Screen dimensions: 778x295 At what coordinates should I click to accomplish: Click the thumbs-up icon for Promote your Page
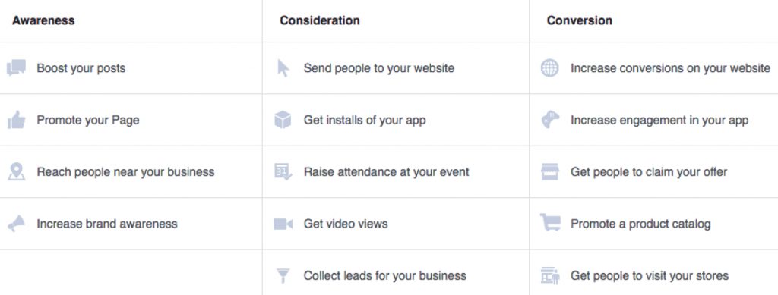click(17, 120)
